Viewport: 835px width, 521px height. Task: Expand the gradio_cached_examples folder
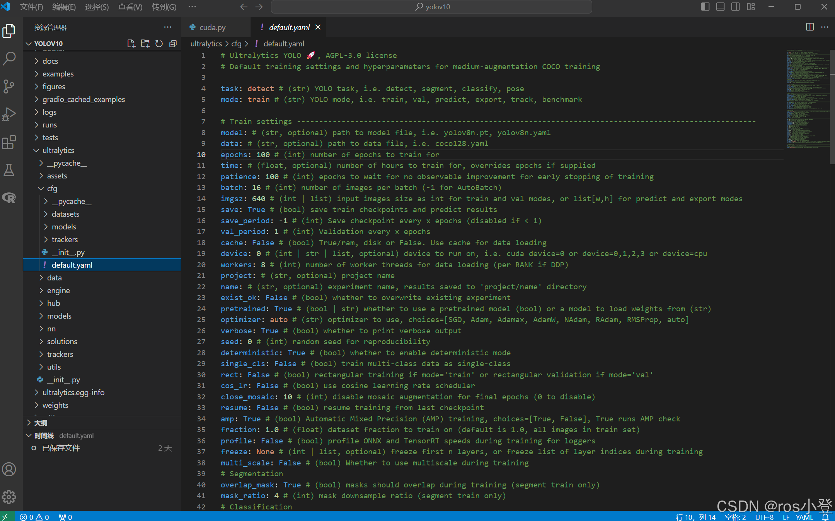(x=102, y=99)
